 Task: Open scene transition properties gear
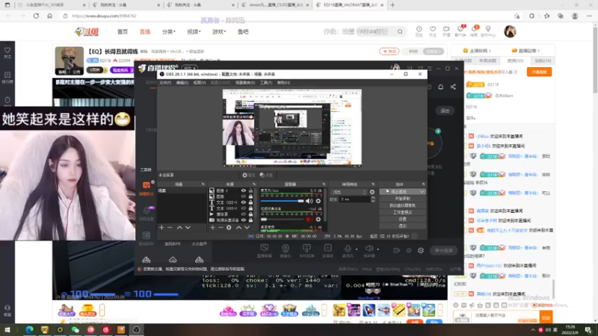point(372,192)
